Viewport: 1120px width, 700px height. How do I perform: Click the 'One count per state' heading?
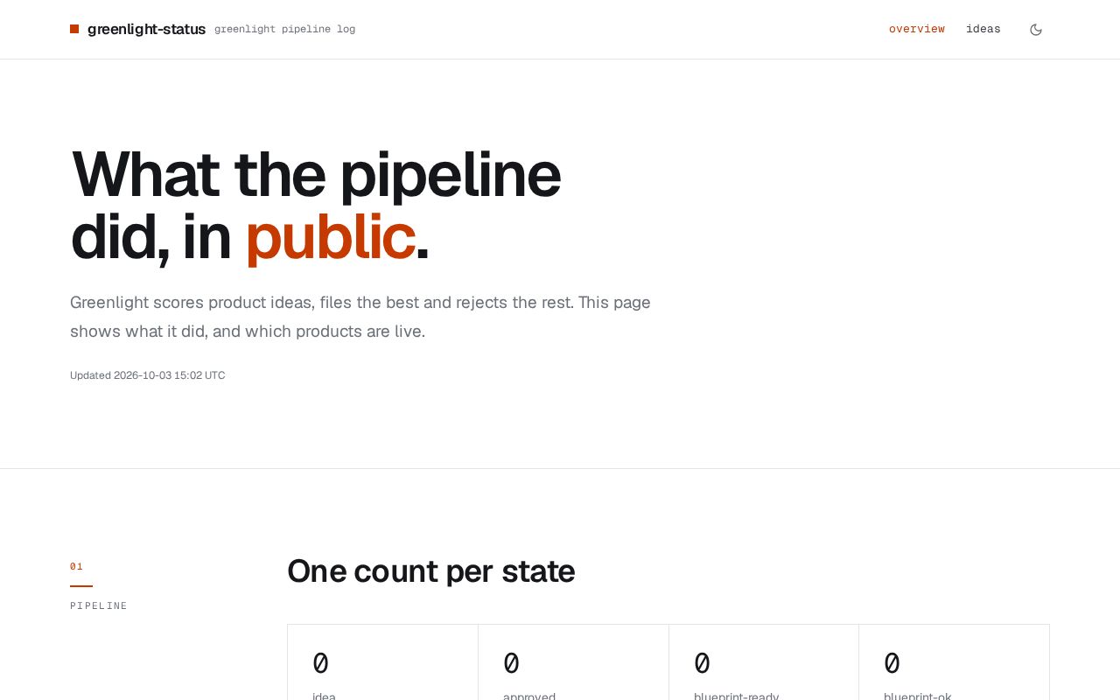431,571
